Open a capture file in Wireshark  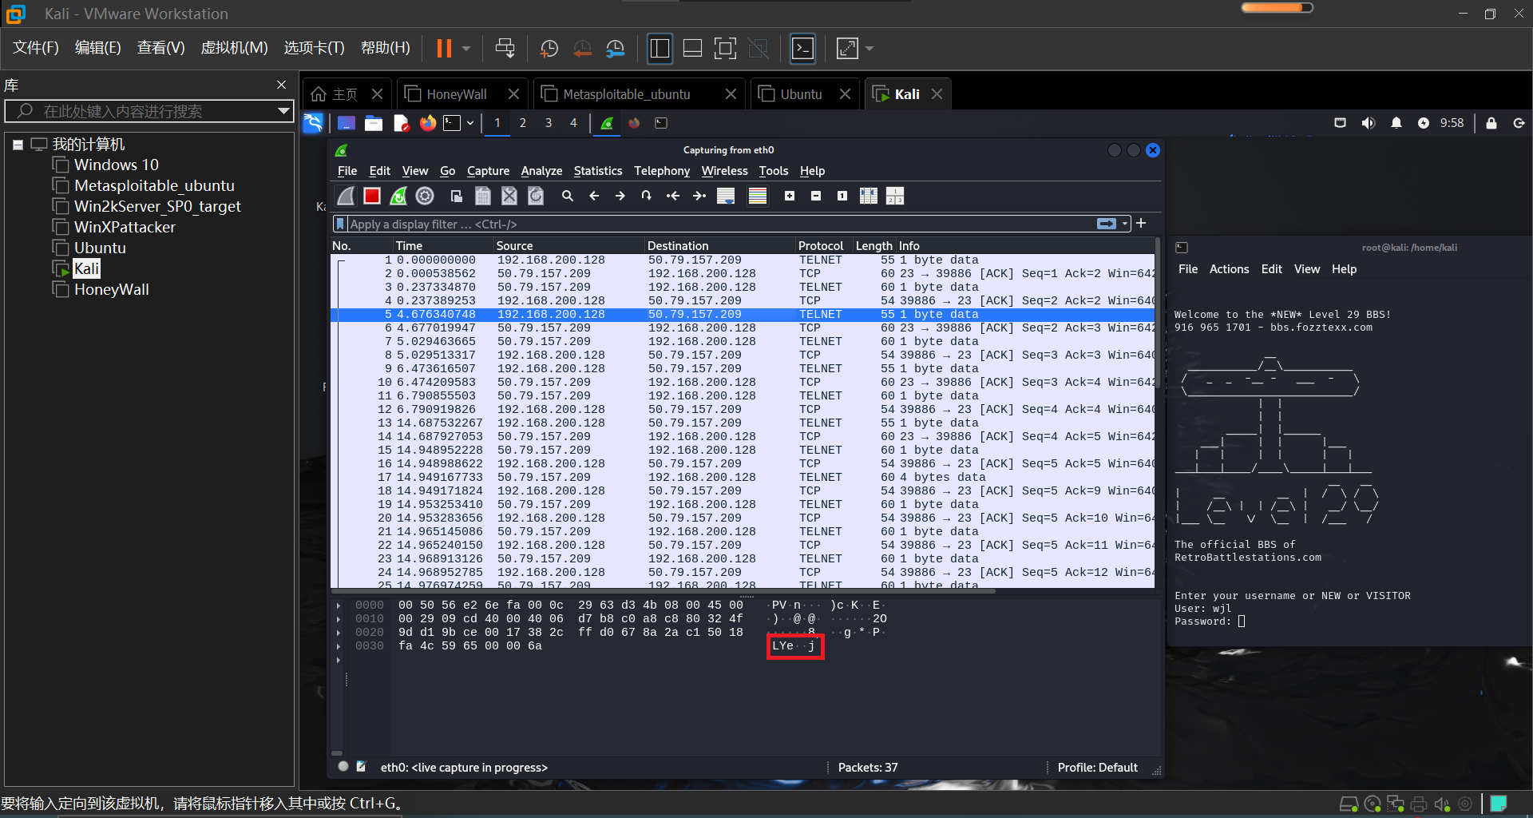(x=457, y=196)
